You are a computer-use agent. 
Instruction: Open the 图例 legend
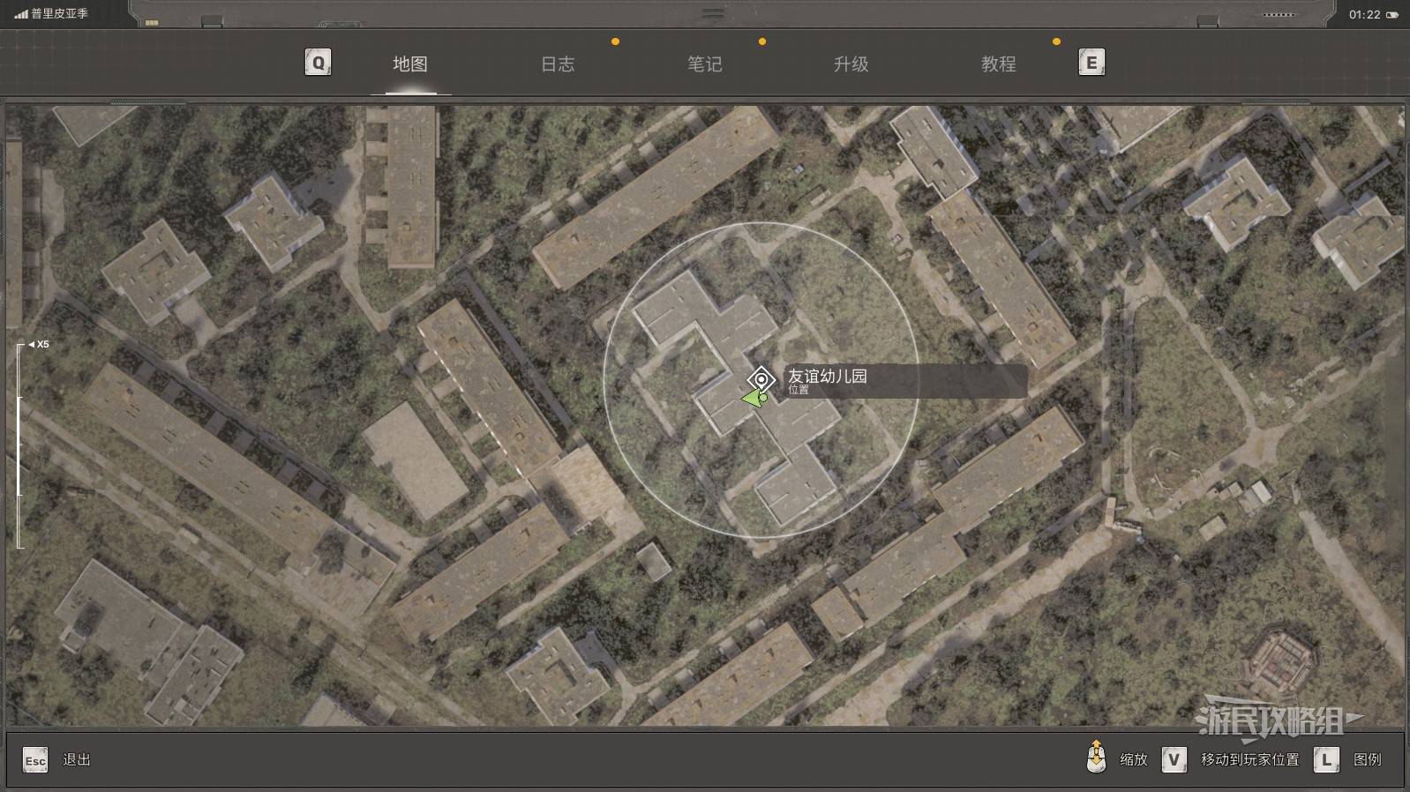click(x=1368, y=759)
